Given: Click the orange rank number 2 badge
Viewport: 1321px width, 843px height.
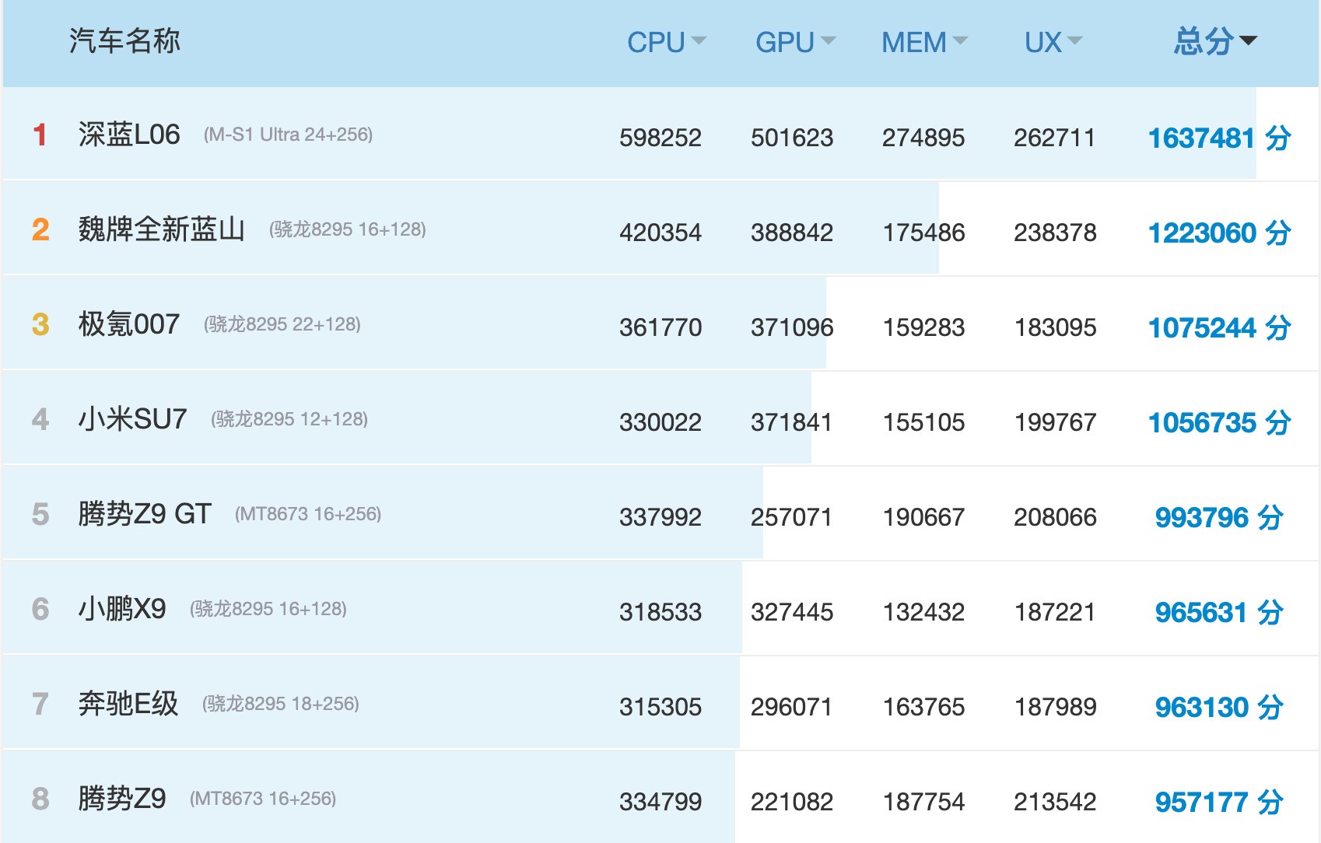Looking at the screenshot, I should 40,230.
